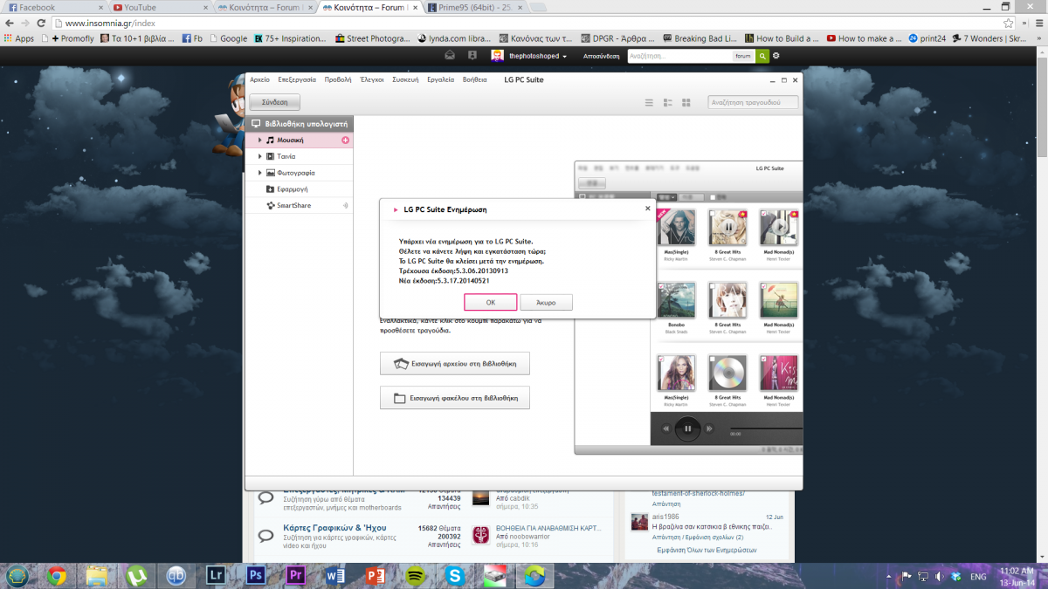The height and width of the screenshot is (589, 1048).
Task: Click the Εφαρμογή download icon in sidebar
Action: tap(271, 189)
